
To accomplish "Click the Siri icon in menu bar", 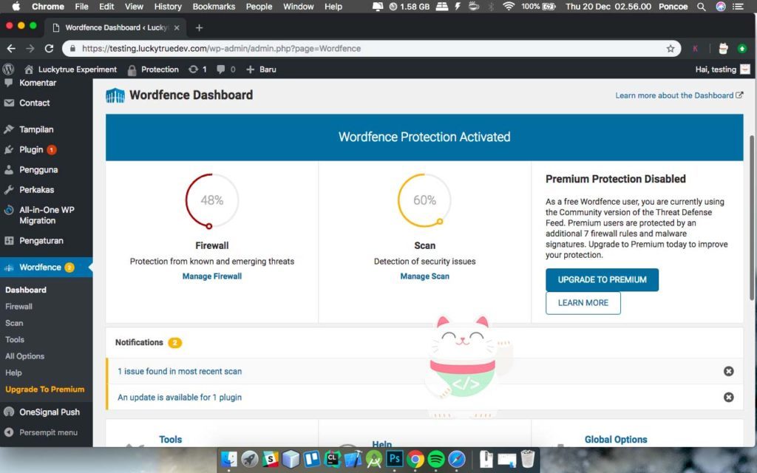I will point(720,6).
